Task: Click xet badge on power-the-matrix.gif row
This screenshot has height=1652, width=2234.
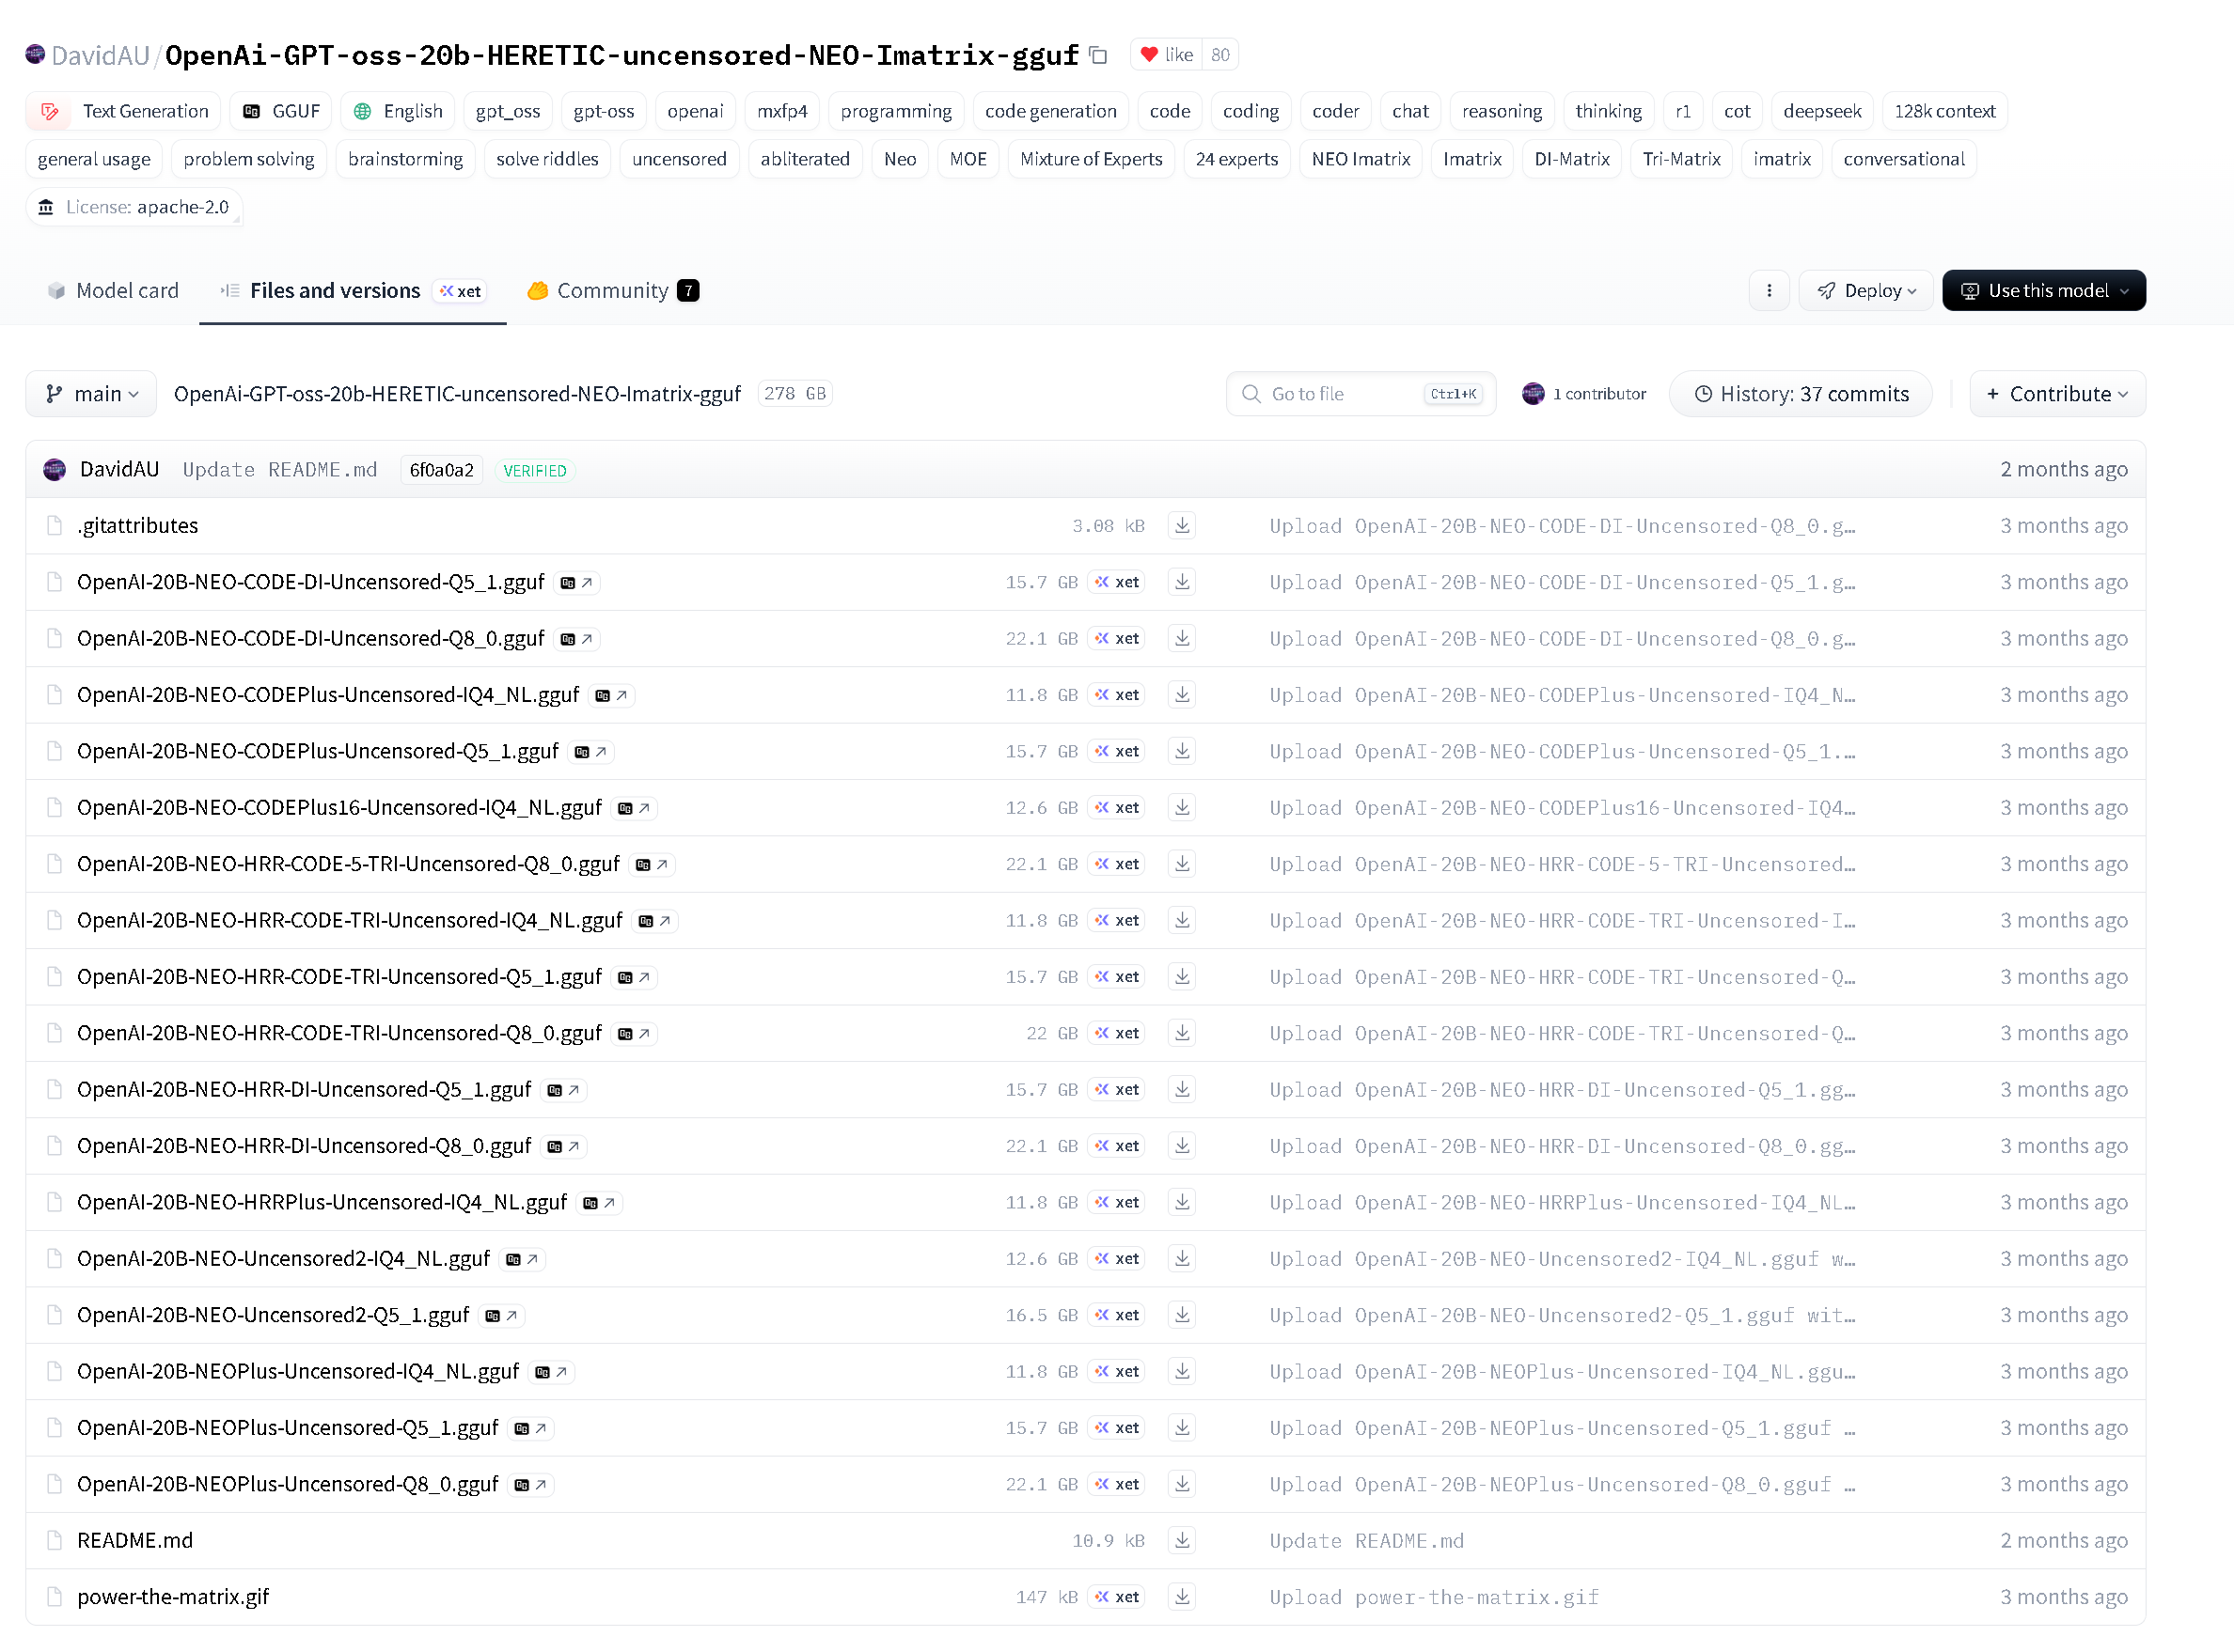Action: click(x=1116, y=1597)
